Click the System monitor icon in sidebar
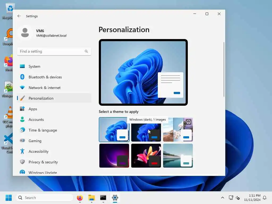The width and height of the screenshot is (272, 204). pyautogui.click(x=22, y=66)
